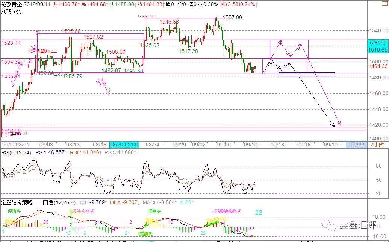The width and height of the screenshot is (389, 242).
Task: Click the highlighted 09/22 date label
Action: pyautogui.click(x=357, y=145)
